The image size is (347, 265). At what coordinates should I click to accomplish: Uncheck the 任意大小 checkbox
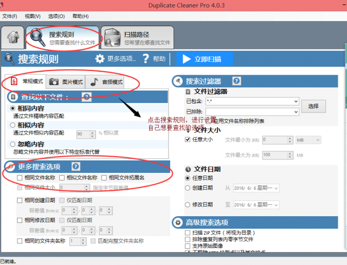[x=188, y=140]
